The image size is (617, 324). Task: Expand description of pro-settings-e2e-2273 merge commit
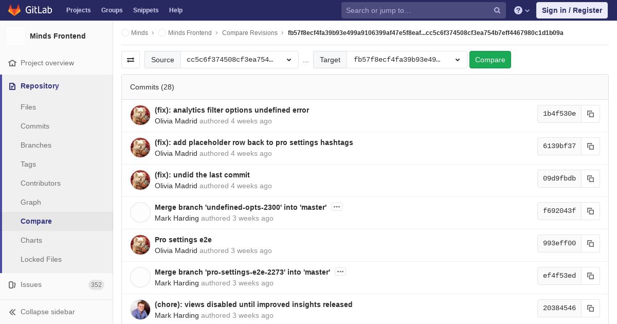340,272
